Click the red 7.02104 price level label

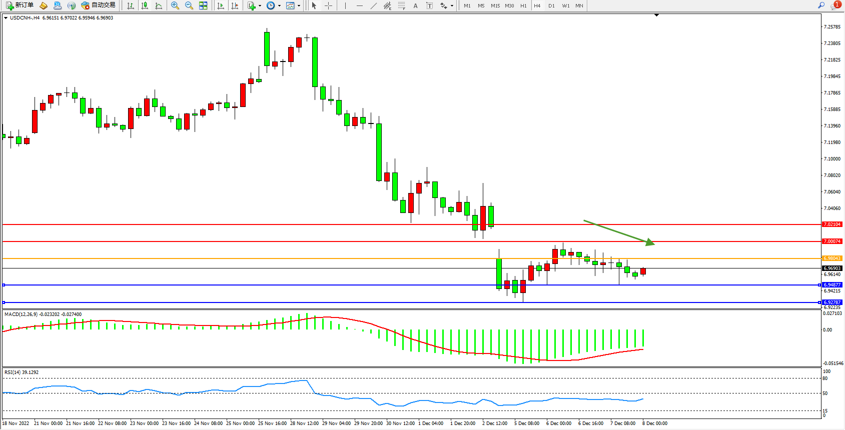[832, 224]
